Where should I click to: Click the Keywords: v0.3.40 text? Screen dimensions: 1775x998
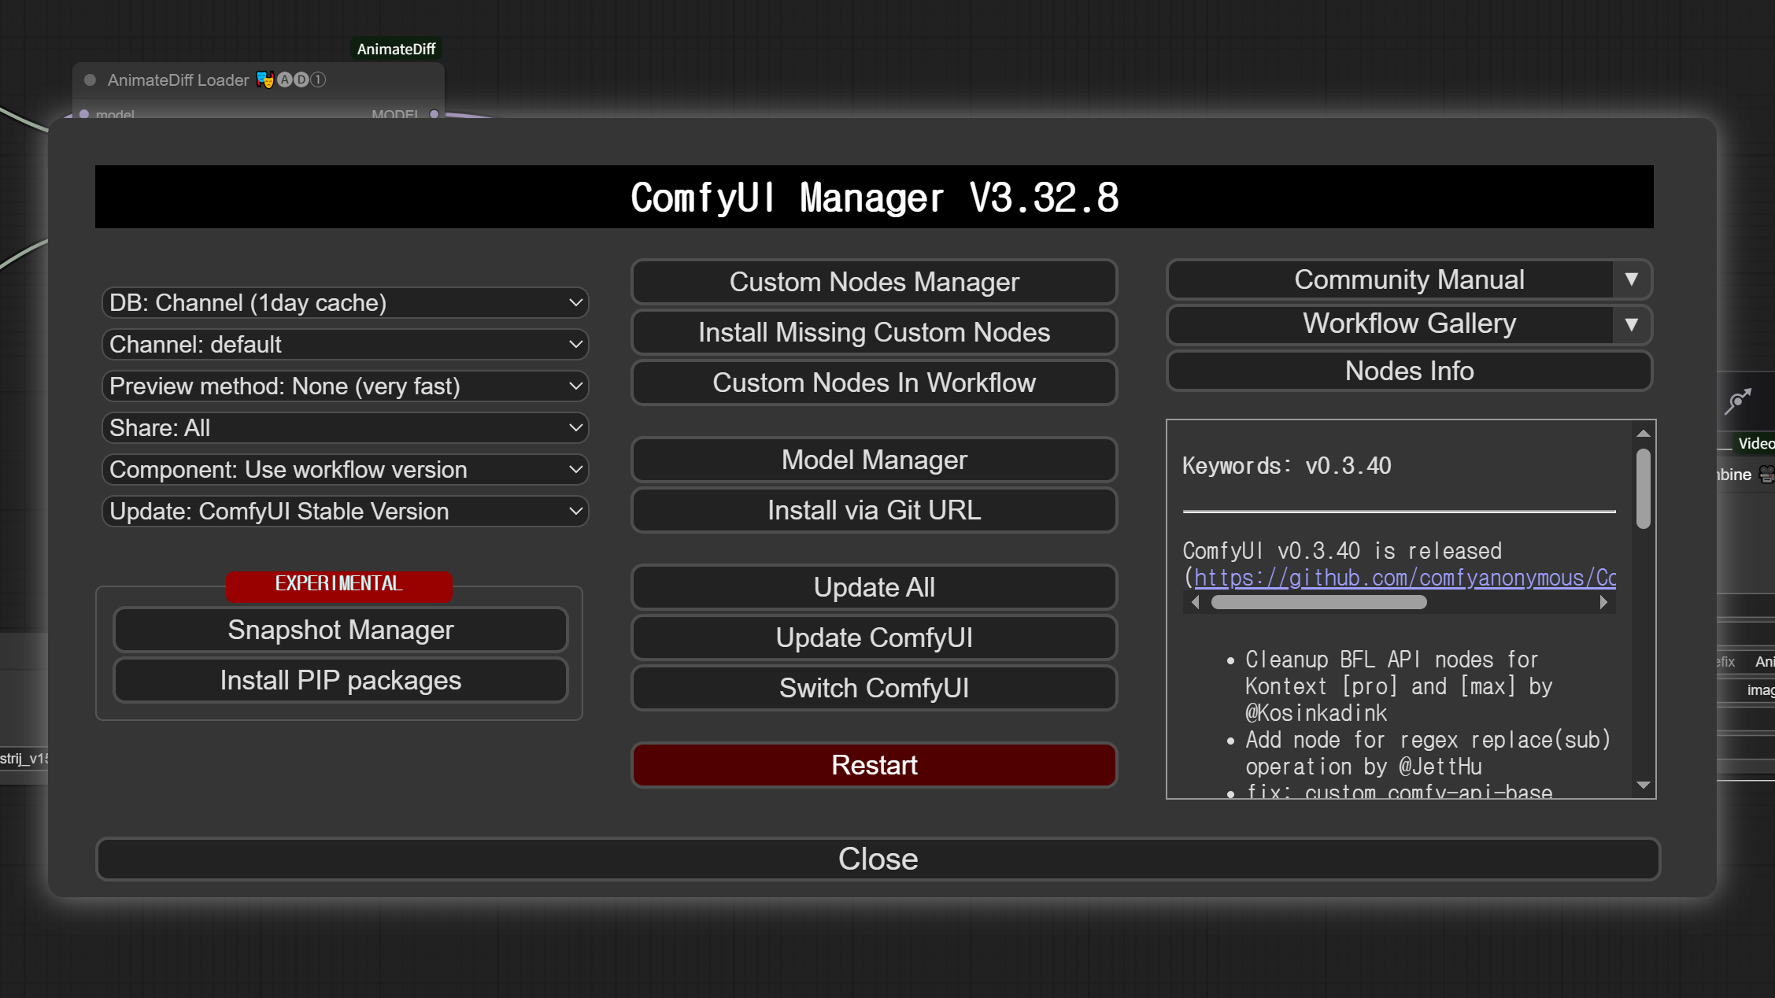pyautogui.click(x=1286, y=466)
